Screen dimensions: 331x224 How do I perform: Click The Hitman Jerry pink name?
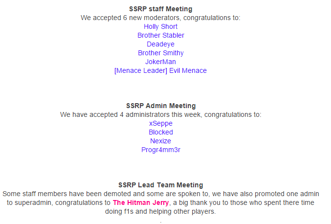[x=141, y=202]
